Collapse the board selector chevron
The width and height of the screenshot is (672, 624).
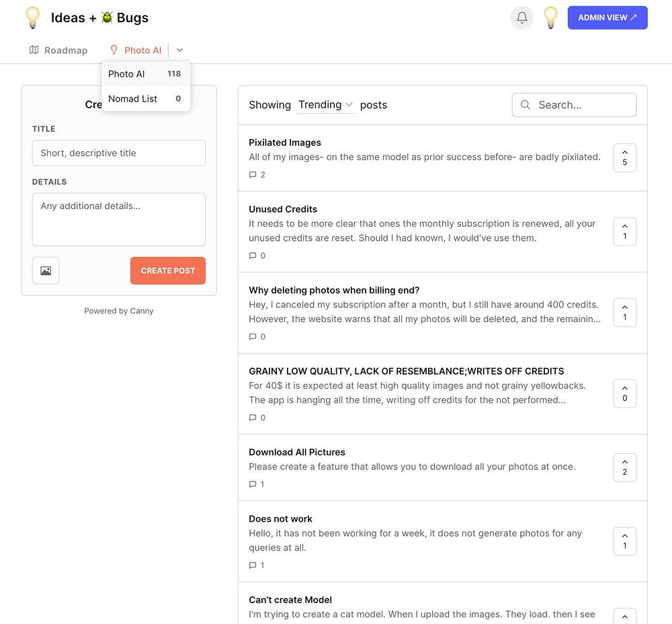click(179, 50)
